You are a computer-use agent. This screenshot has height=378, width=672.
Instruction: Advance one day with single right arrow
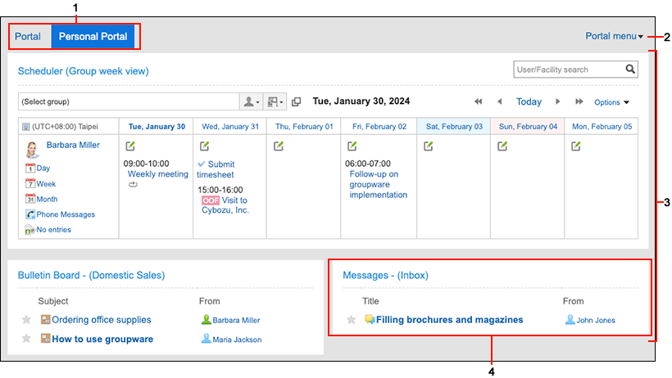coord(557,102)
